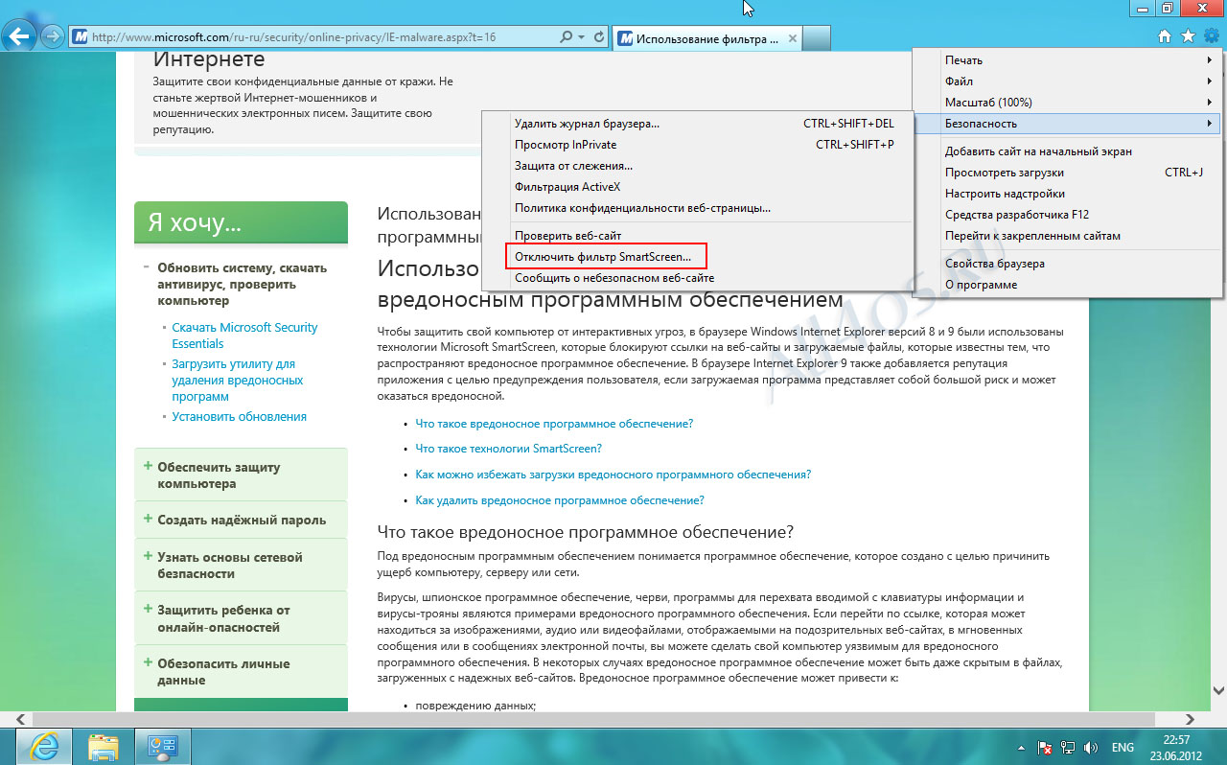Choose 'Средства разработчика F12'
This screenshot has width=1227, height=765.
(x=1069, y=214)
